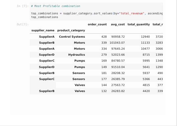Click SupplierB in the Sensors row
This screenshot has height=126, width=177.
point(47,73)
